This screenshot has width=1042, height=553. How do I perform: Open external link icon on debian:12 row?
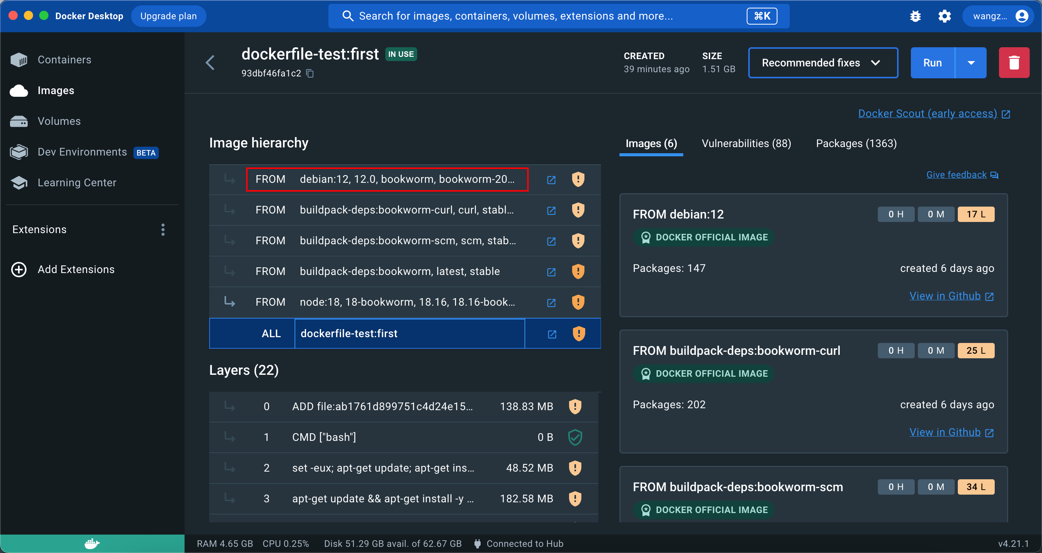point(551,179)
